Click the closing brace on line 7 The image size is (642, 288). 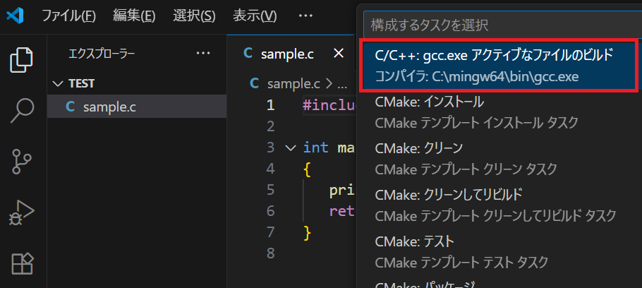coord(308,233)
